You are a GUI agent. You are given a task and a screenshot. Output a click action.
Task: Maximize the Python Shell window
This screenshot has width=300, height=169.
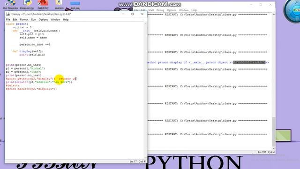(261, 5)
